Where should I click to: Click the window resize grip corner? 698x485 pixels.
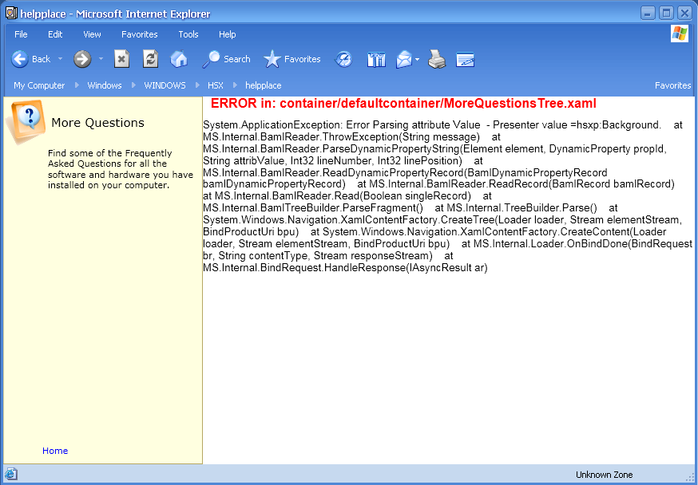(x=691, y=478)
